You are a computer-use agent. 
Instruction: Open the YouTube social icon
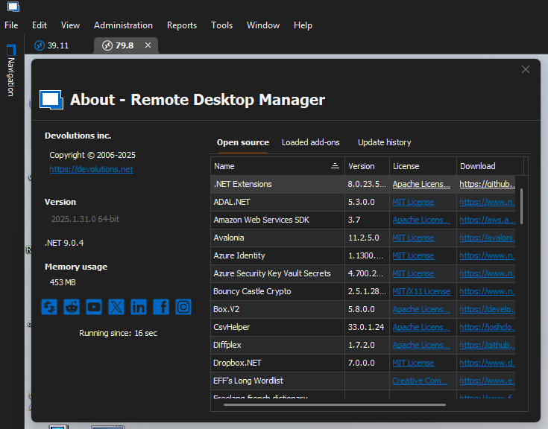click(x=94, y=307)
